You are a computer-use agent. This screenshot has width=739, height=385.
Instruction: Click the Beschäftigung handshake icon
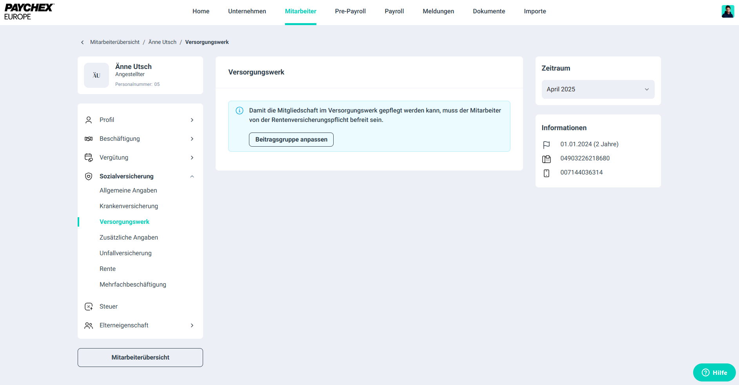click(89, 139)
